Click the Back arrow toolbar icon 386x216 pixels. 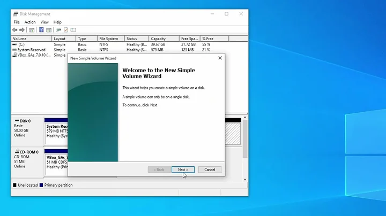(15, 30)
